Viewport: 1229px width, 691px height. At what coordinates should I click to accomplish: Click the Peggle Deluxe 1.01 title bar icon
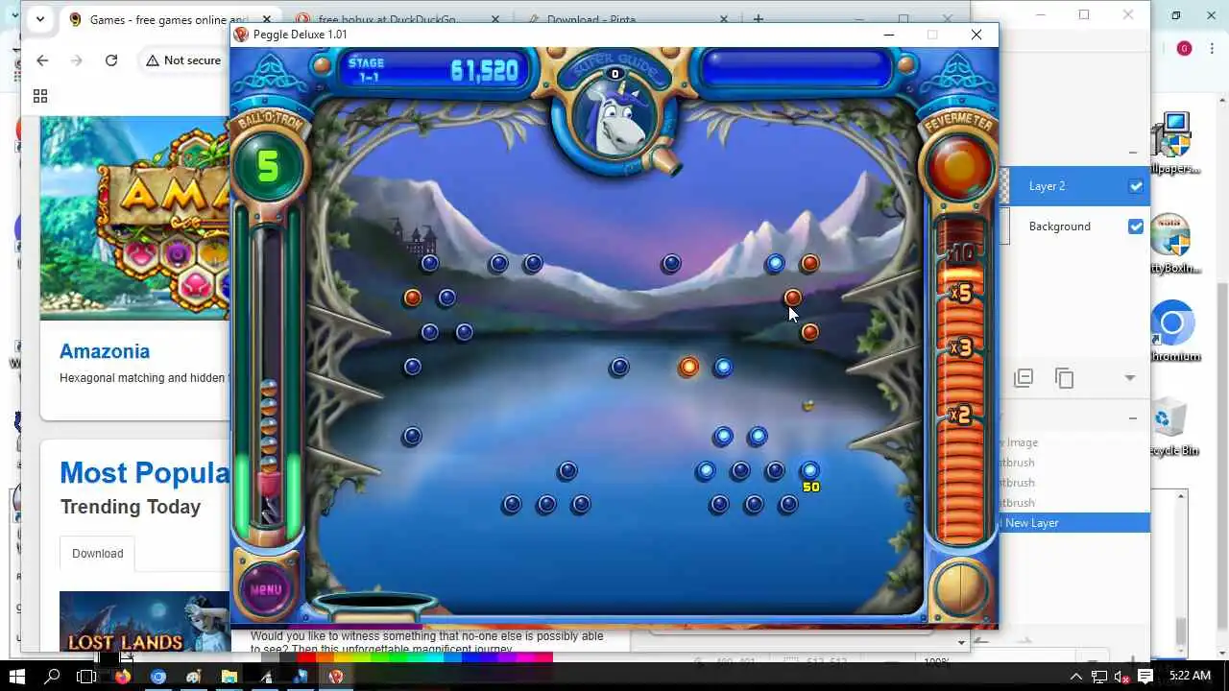[x=242, y=35]
